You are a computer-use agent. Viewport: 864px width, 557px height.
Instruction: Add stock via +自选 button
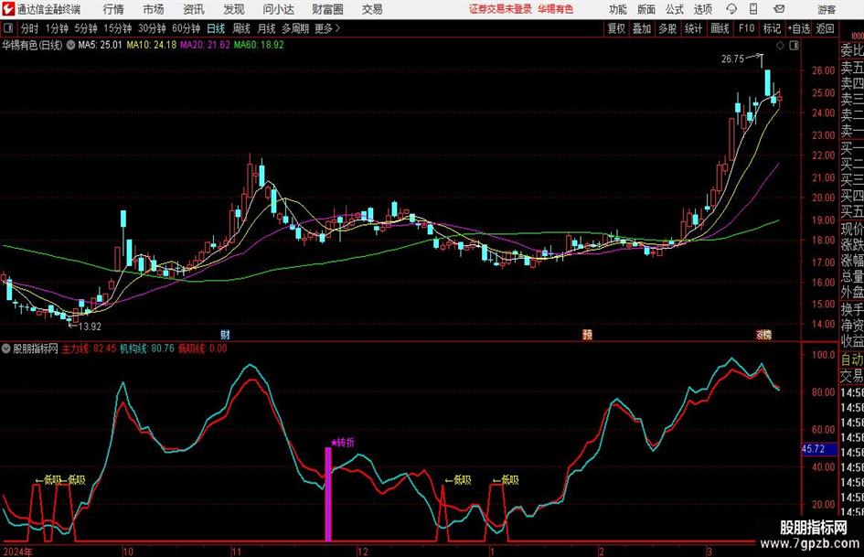(x=798, y=28)
